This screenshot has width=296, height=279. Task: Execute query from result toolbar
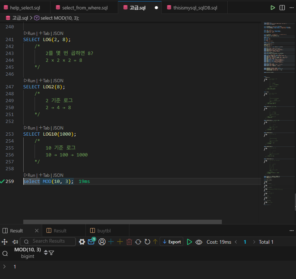(x=189, y=242)
